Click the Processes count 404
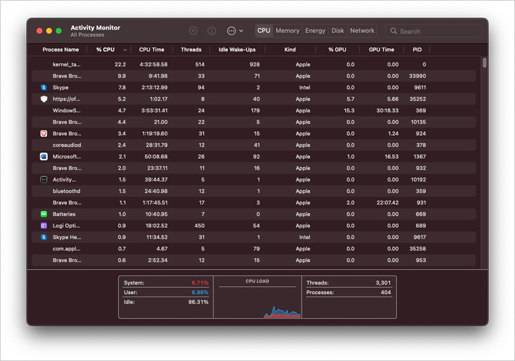515x361 pixels. 386,292
